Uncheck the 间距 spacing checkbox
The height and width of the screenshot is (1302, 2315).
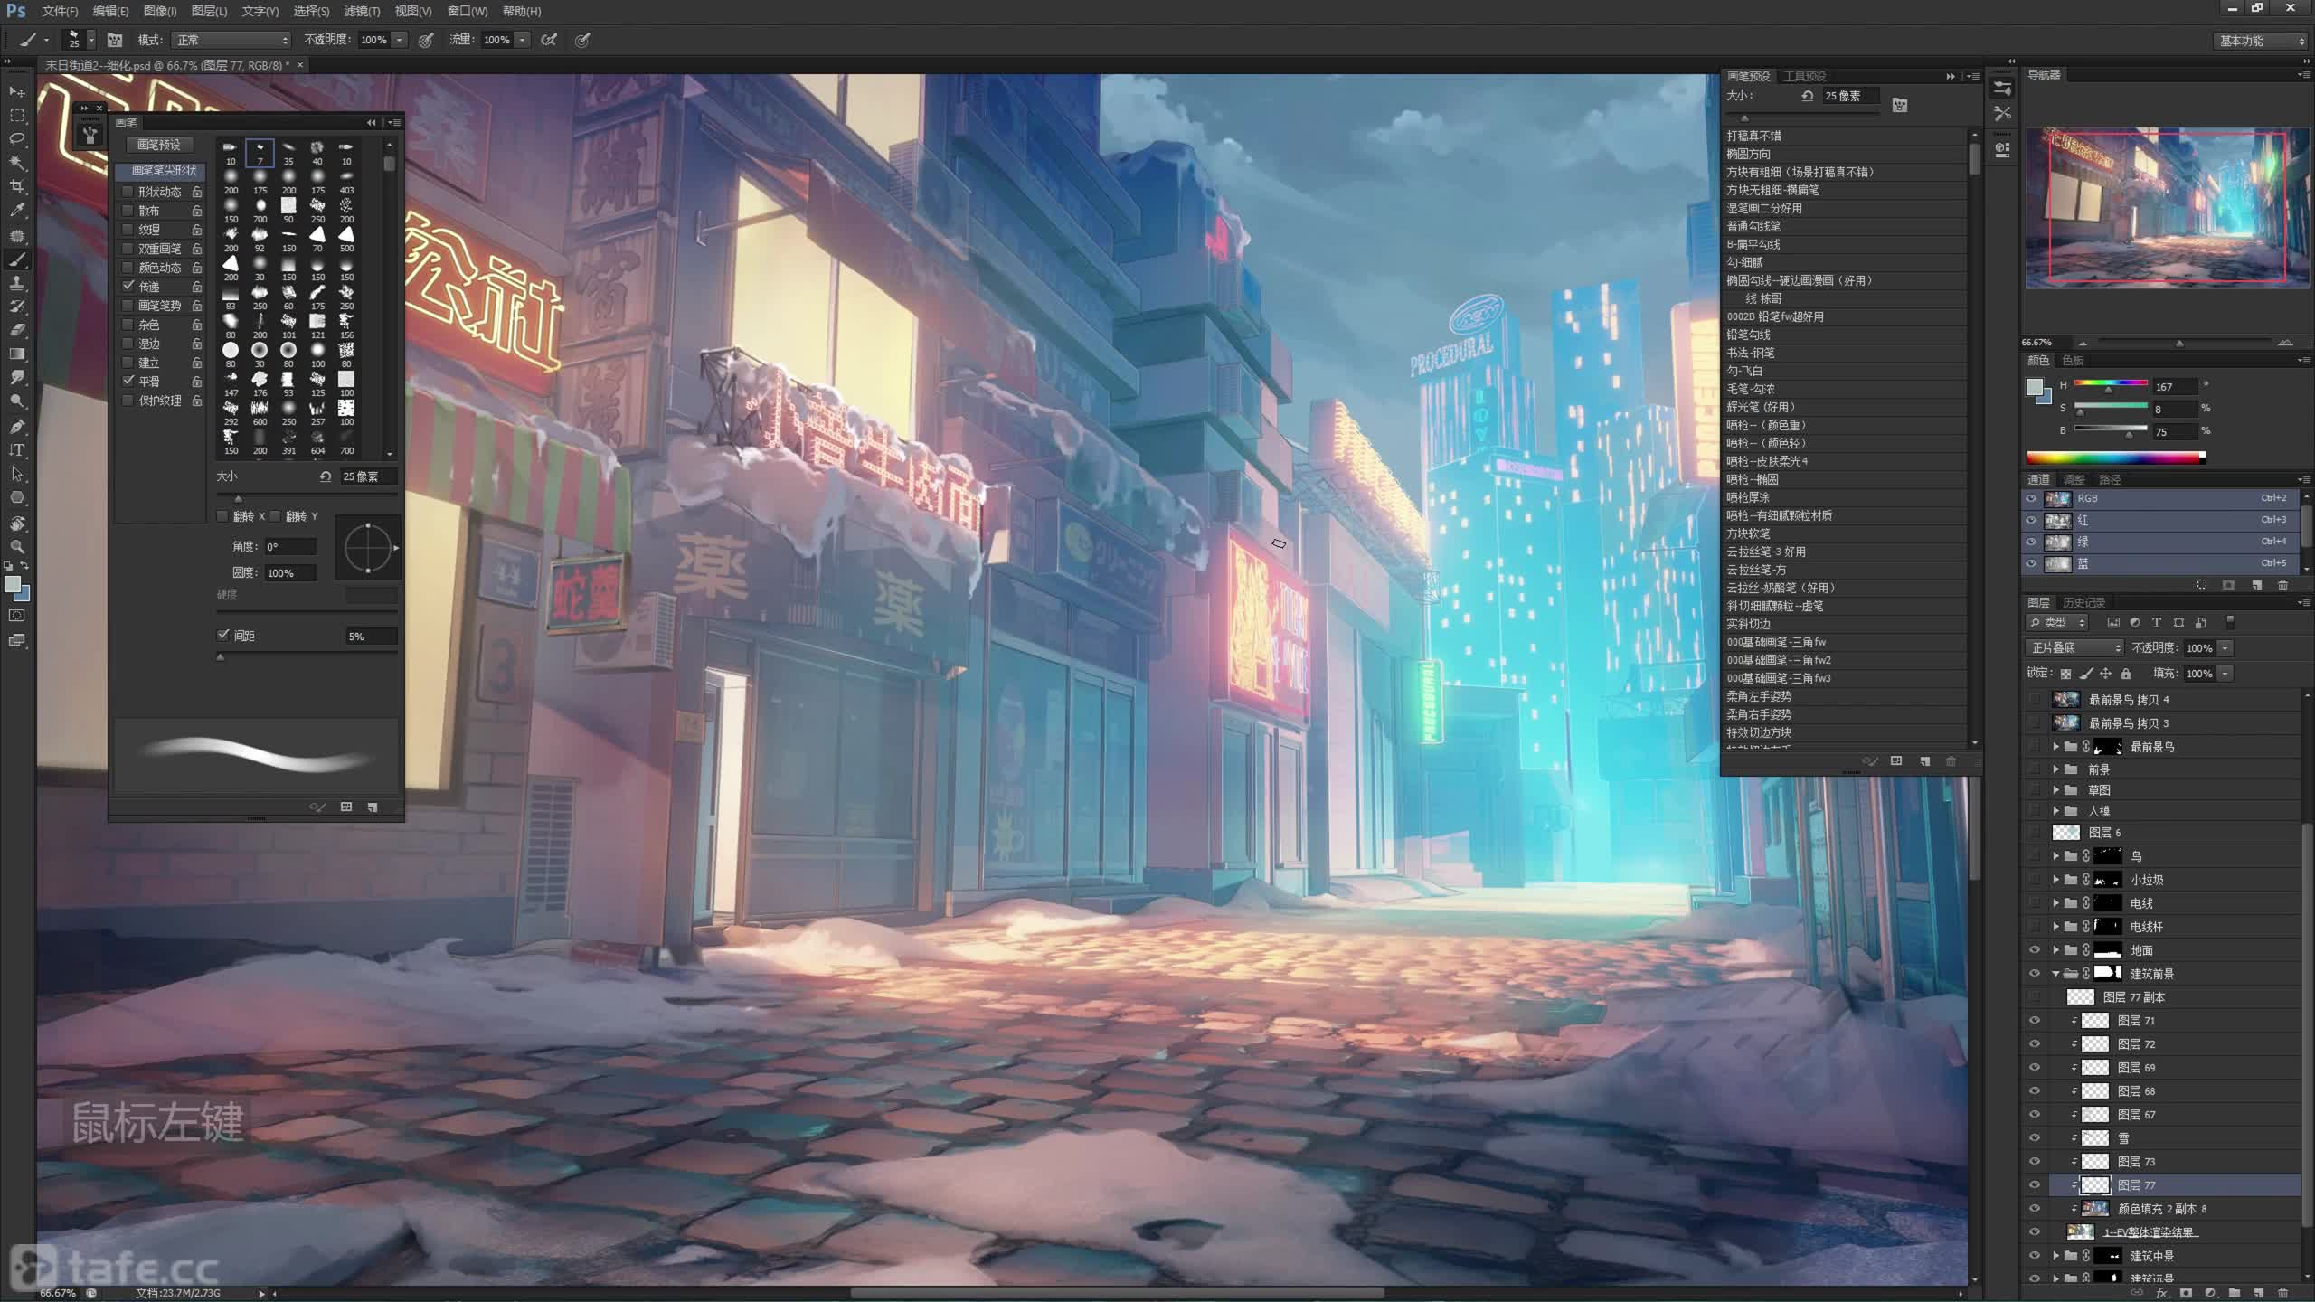pos(222,636)
